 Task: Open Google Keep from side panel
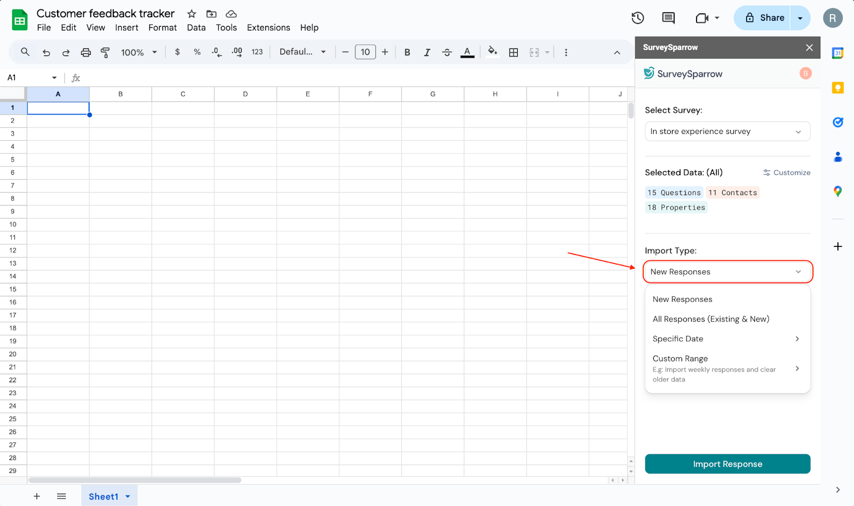[837, 88]
